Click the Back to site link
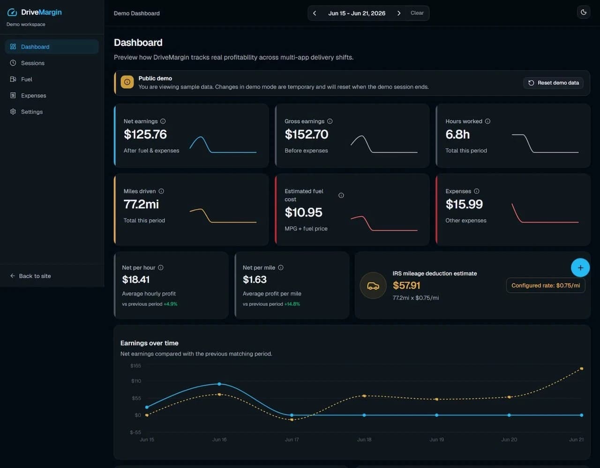The width and height of the screenshot is (600, 468). point(30,276)
